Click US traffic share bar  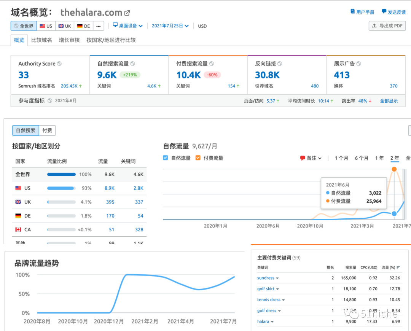[61, 188]
